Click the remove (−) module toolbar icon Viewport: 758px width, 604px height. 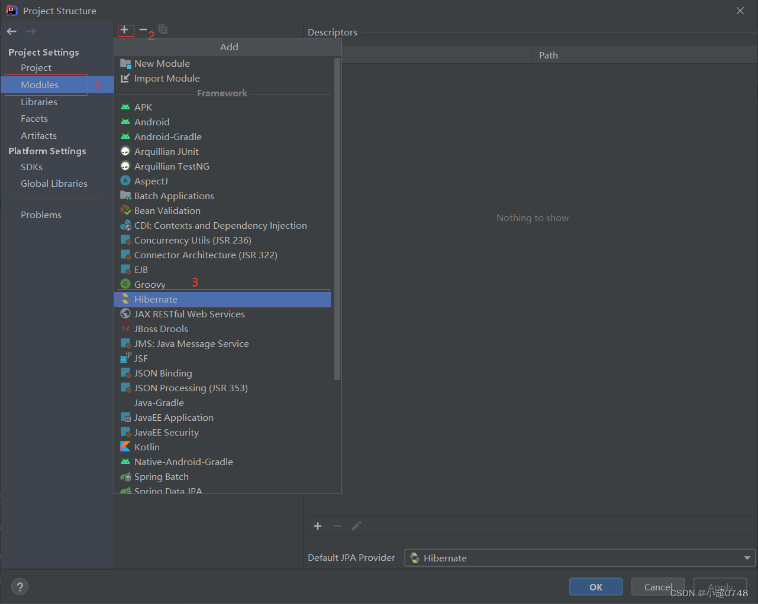[x=143, y=30]
